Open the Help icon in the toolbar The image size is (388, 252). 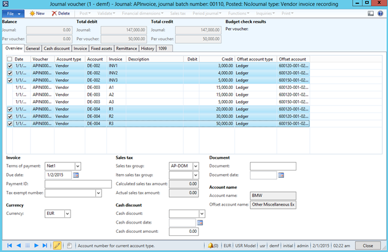pyautogui.click(x=380, y=13)
